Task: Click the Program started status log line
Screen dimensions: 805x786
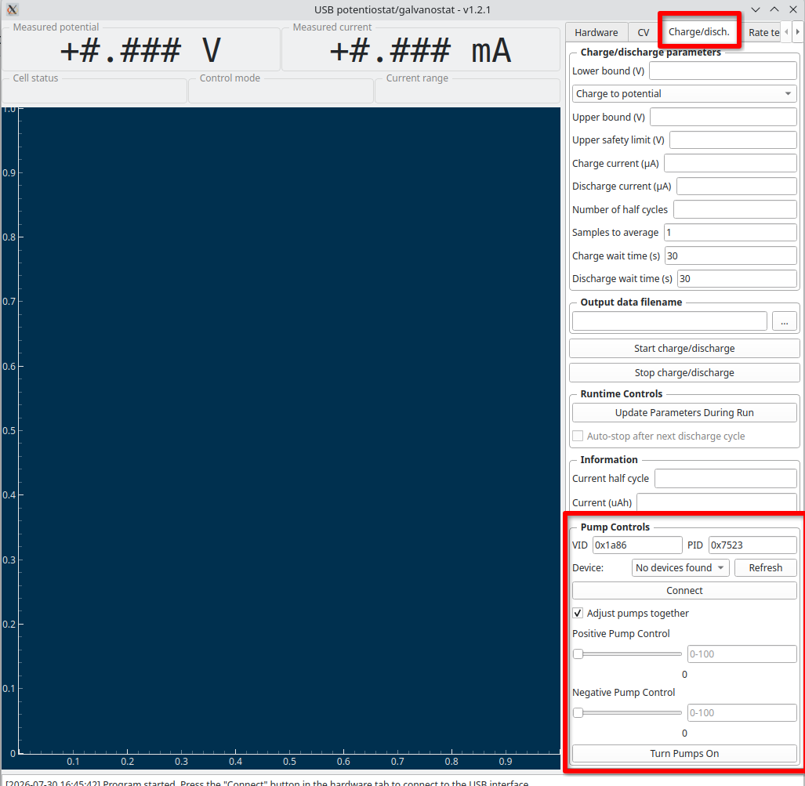Action: tap(267, 782)
